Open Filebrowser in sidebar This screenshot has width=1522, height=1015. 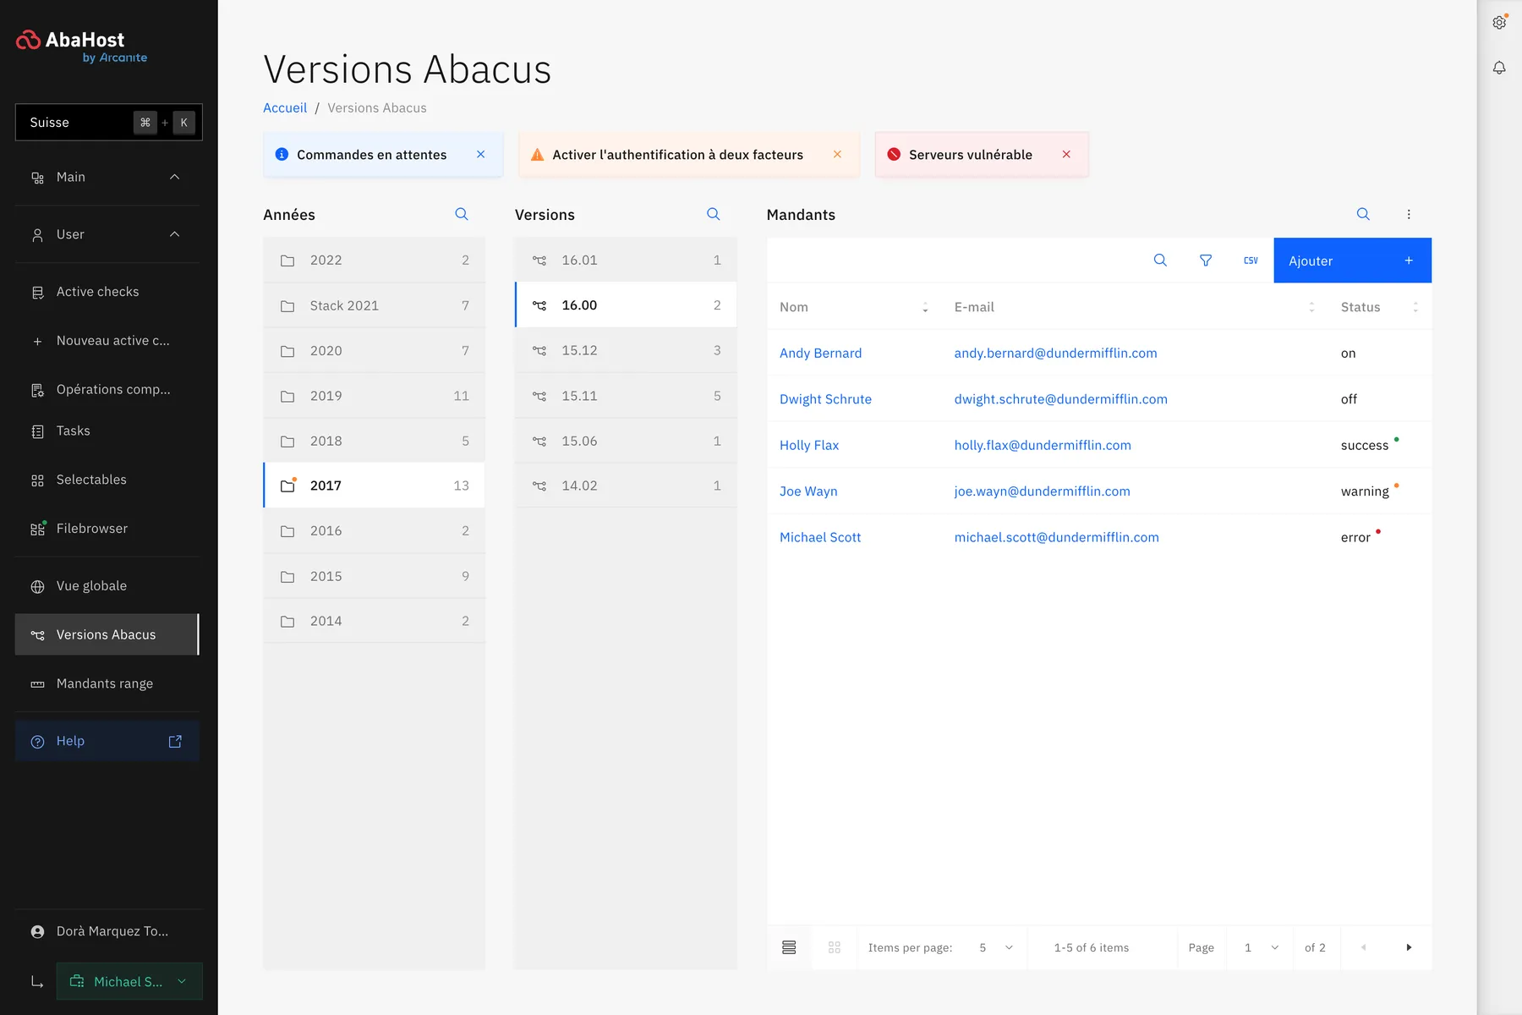click(107, 529)
